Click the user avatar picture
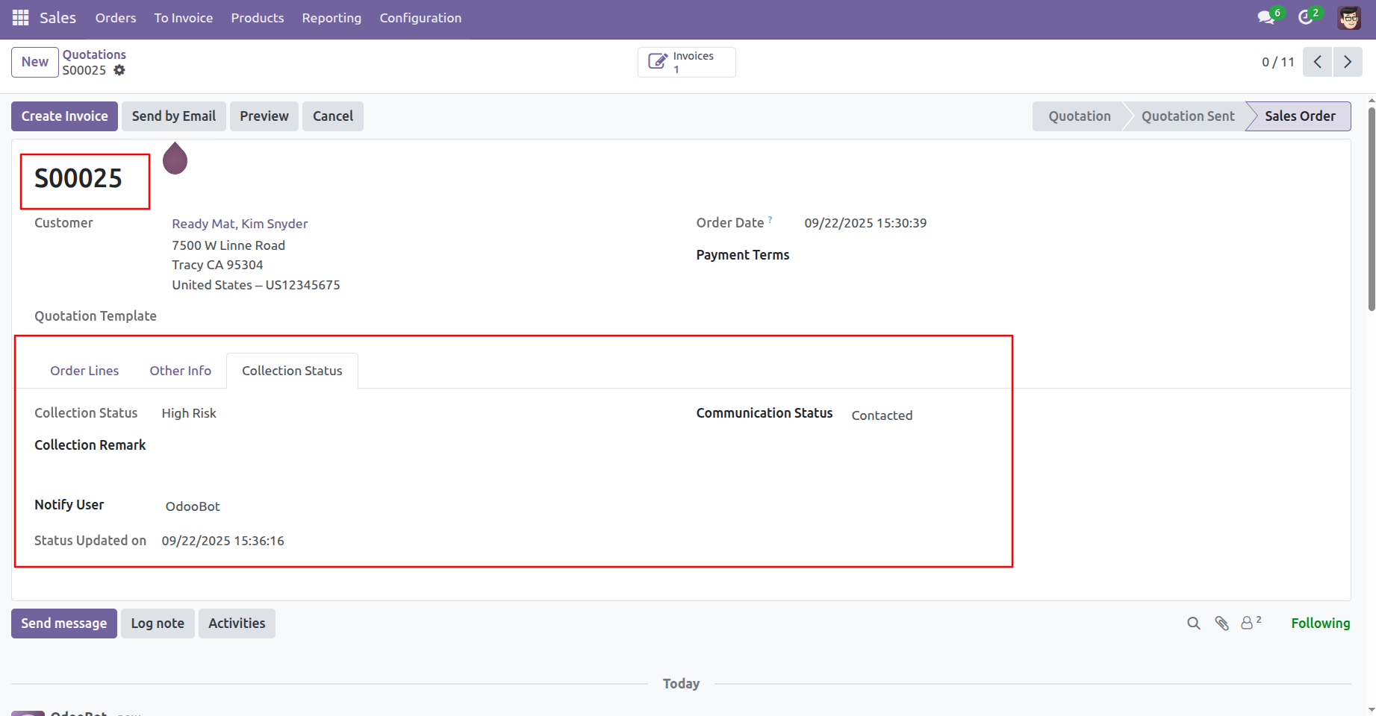The image size is (1376, 716). coord(1348,18)
